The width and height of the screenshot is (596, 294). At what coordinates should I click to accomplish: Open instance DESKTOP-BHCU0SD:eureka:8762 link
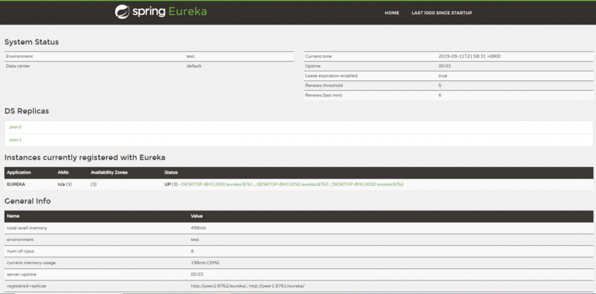click(368, 184)
